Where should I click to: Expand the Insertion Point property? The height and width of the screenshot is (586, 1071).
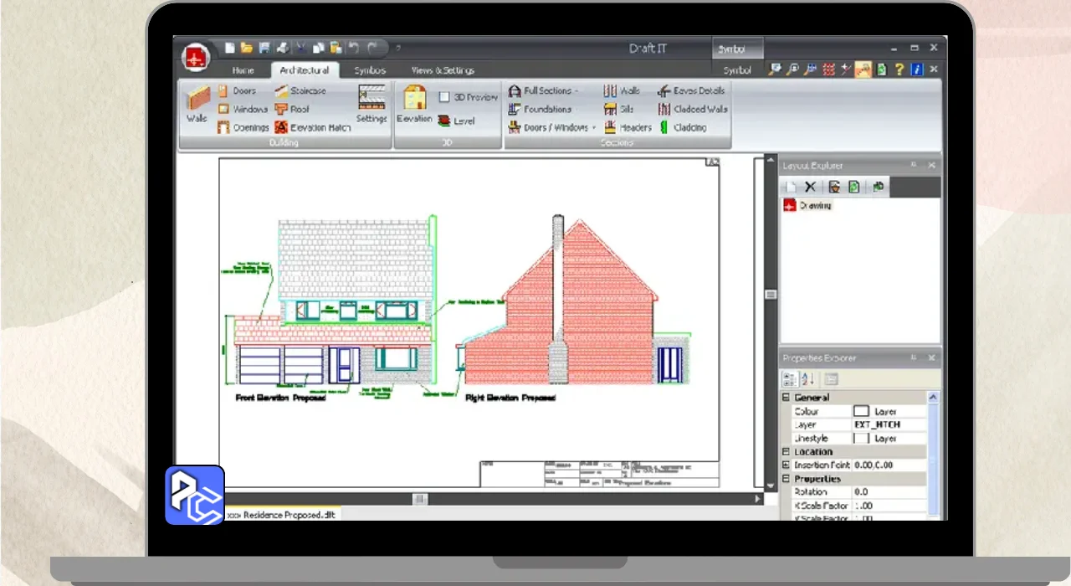click(786, 465)
